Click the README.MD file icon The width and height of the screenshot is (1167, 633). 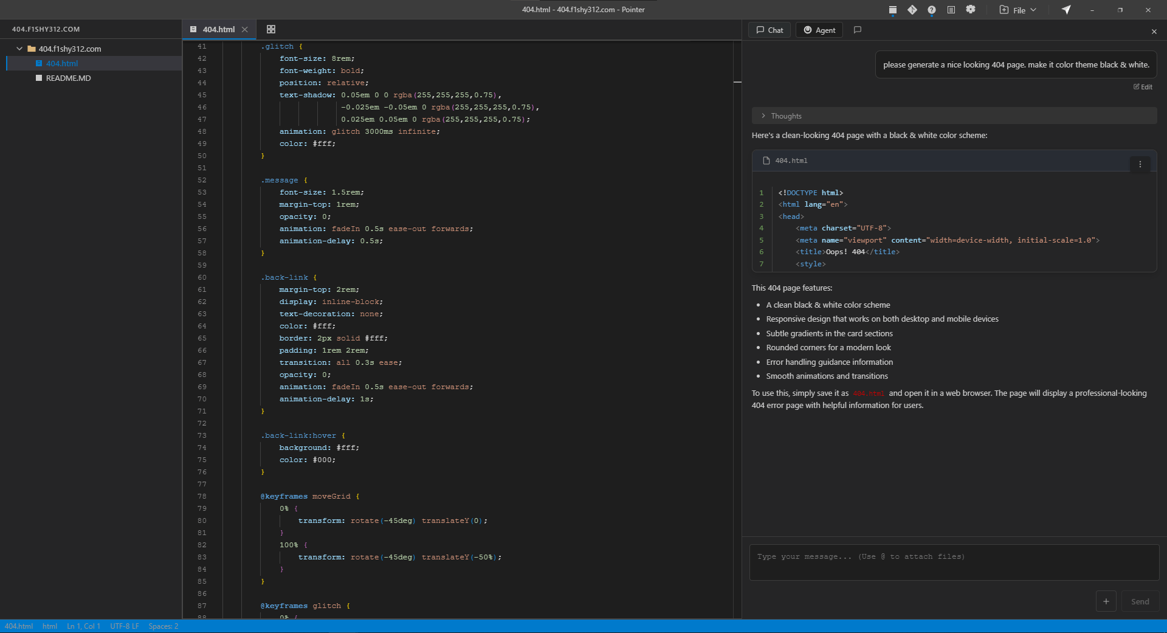(x=39, y=78)
